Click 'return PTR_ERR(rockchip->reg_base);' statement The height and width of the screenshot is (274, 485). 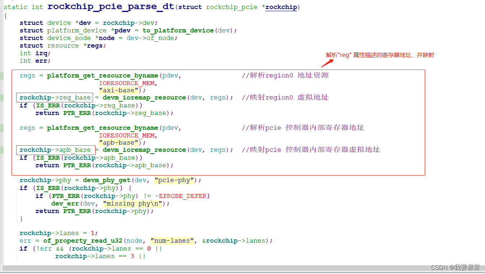105,113
